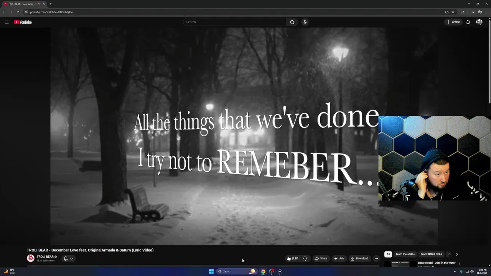Select the From the series chip
Screen dimensions: 491x276
pyautogui.click(x=405, y=254)
